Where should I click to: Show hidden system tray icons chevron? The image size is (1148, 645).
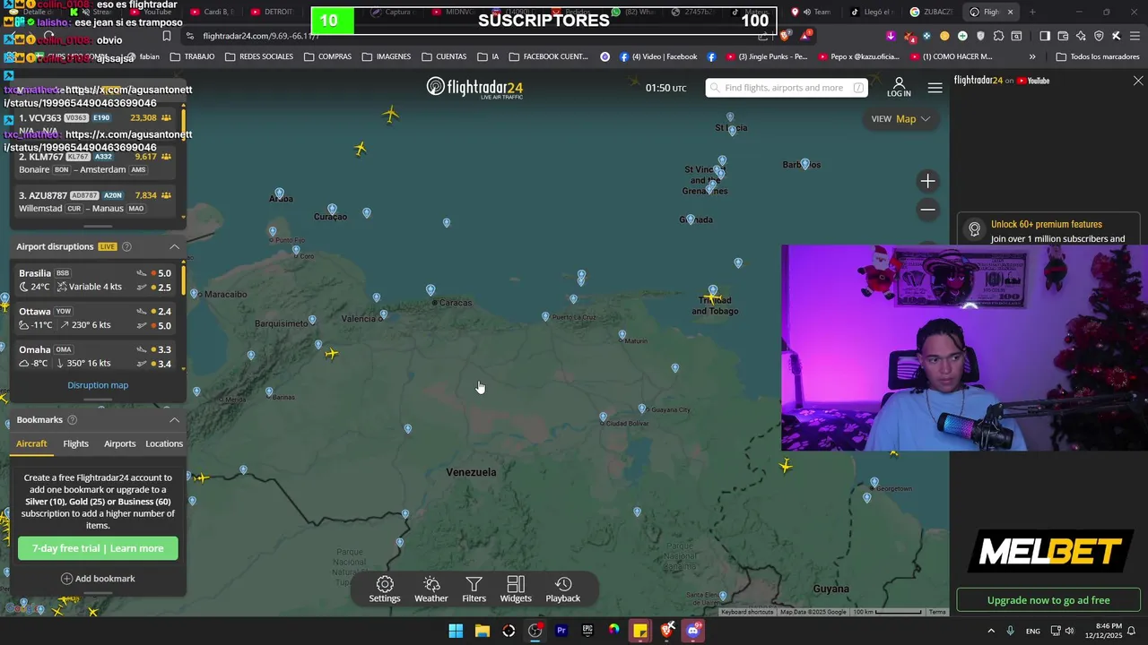[x=991, y=631]
